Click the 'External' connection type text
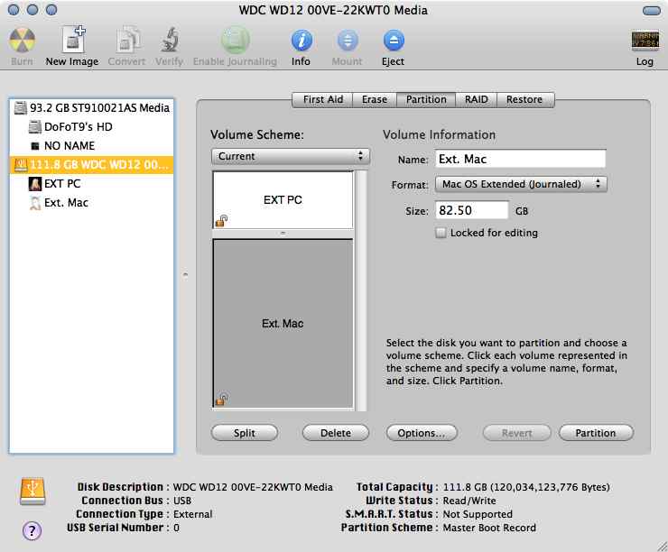 pyautogui.click(x=192, y=514)
